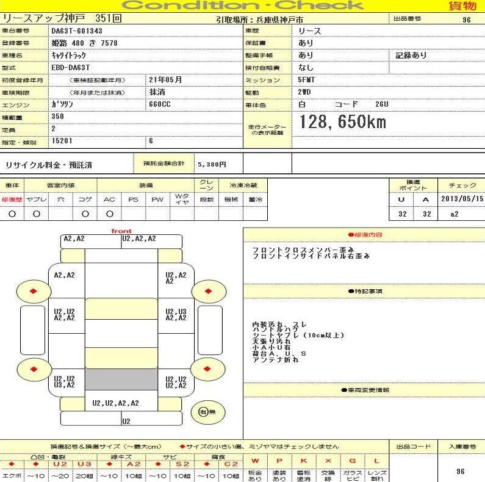Click the chassis number DA63T-601343
485x482 pixels.
77,31
